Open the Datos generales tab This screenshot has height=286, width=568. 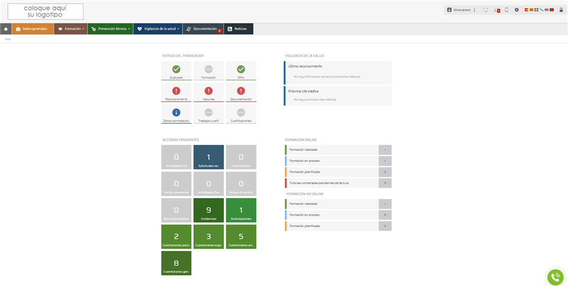(x=32, y=29)
